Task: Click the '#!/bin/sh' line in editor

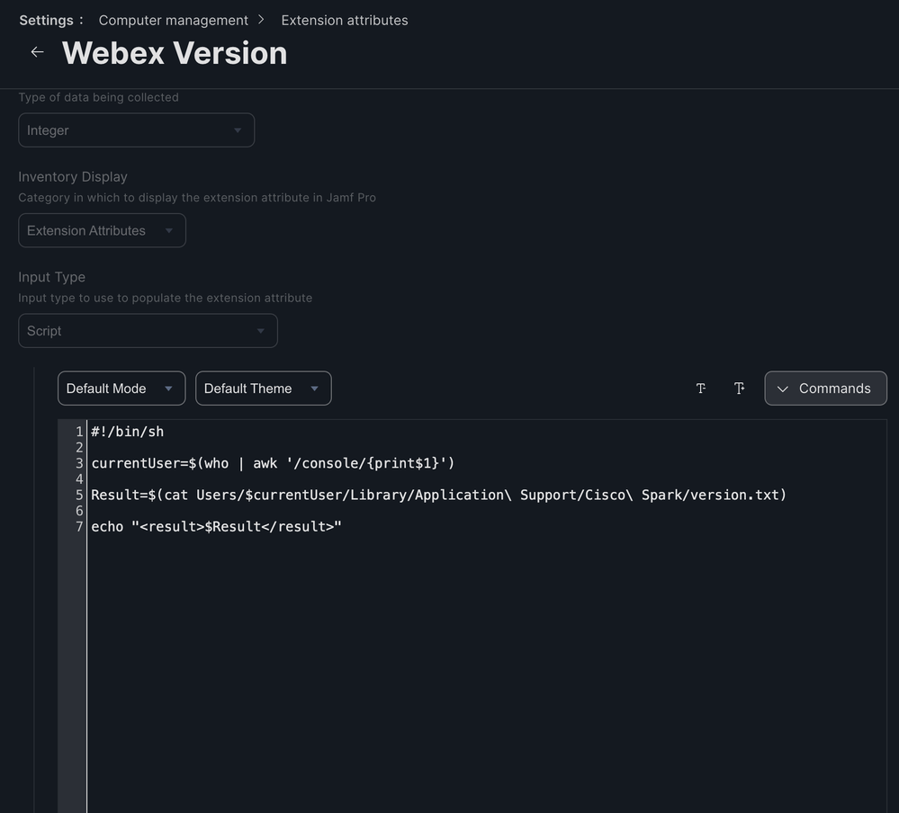Action: pos(127,432)
